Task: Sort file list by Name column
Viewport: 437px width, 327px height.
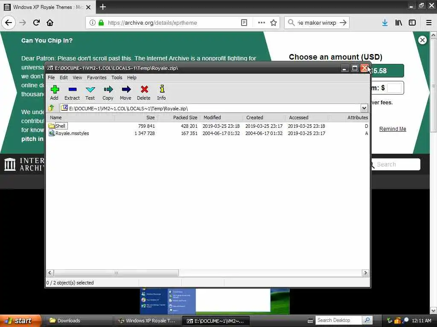Action: (81, 118)
